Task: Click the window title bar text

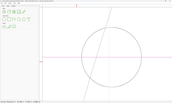Action: coord(27,1)
